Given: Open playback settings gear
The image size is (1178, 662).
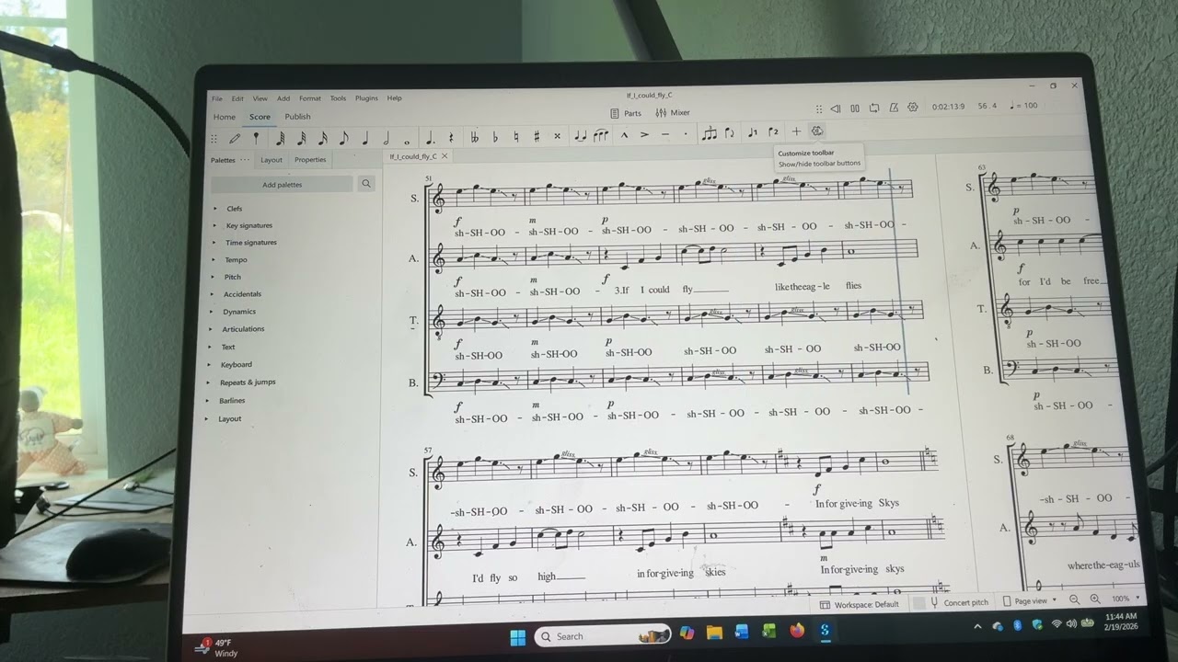Looking at the screenshot, I should coord(913,107).
